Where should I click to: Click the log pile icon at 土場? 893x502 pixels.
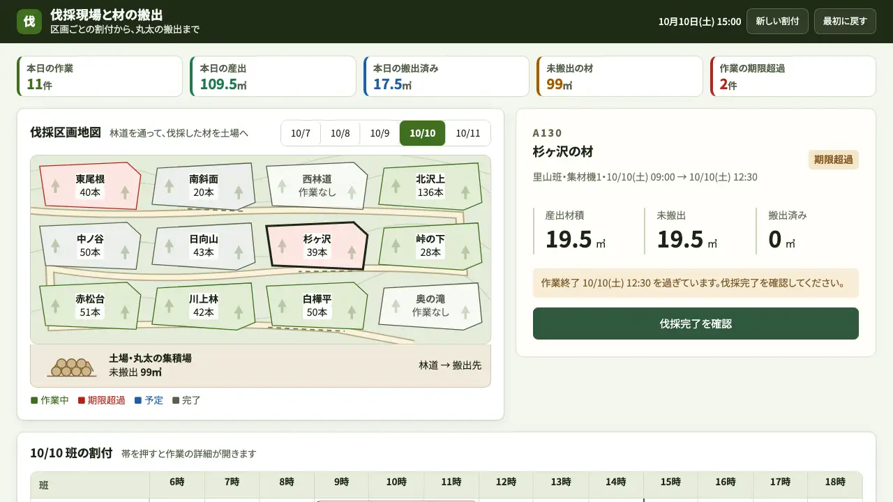tap(71, 367)
